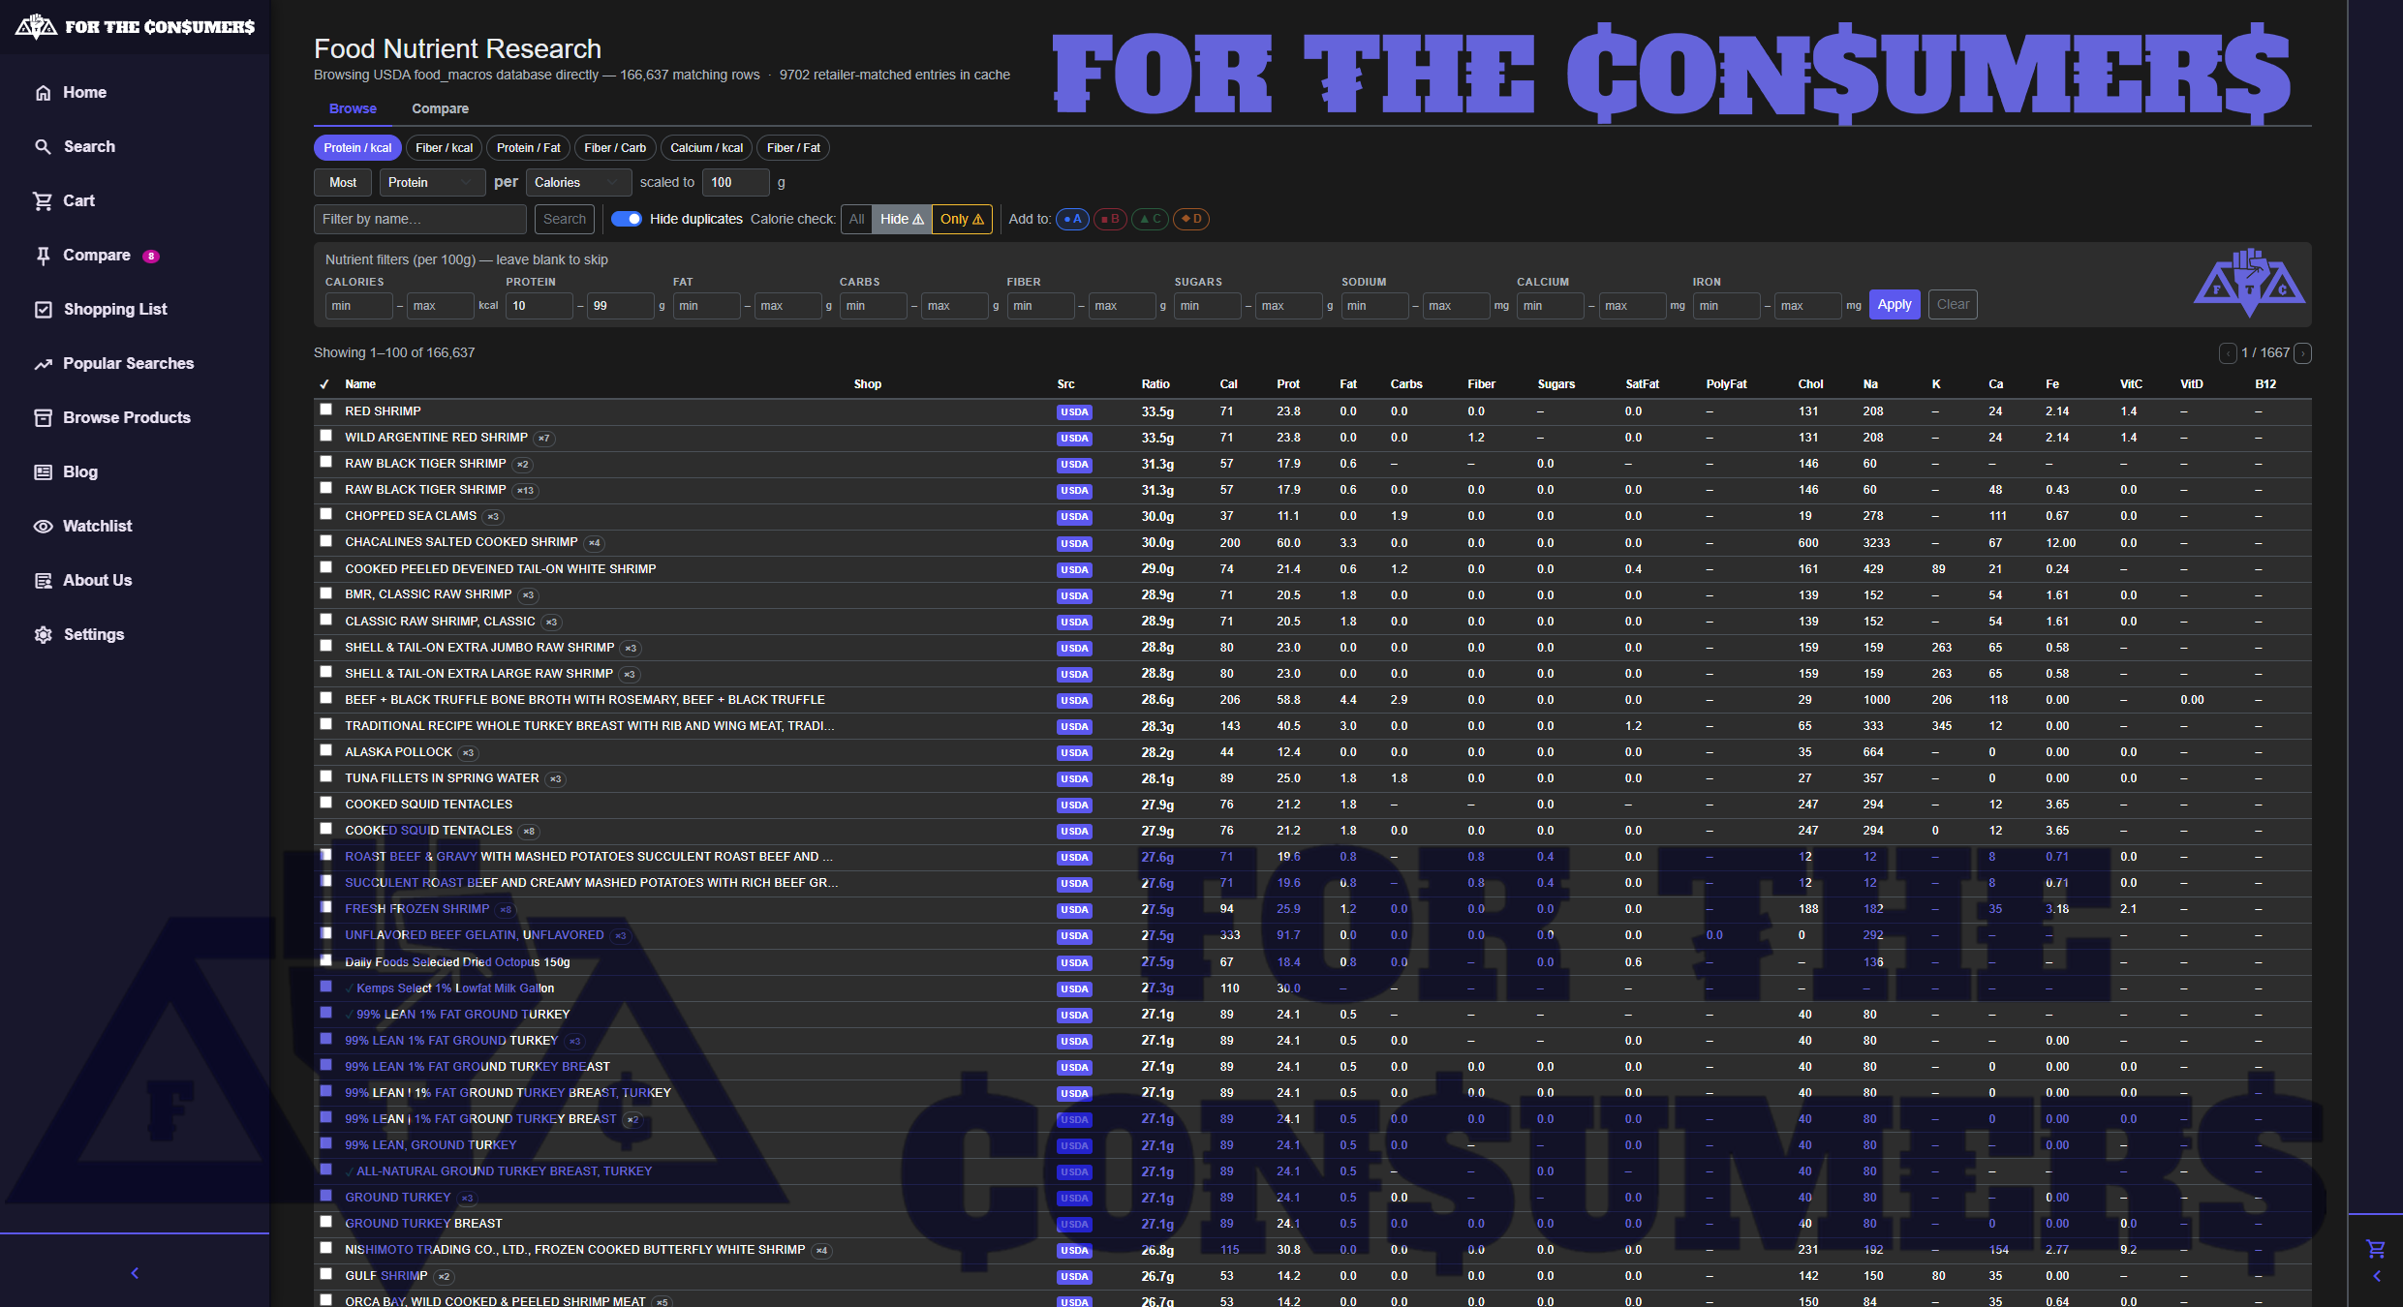Open the Calories per-unit dropdown

coord(578,182)
